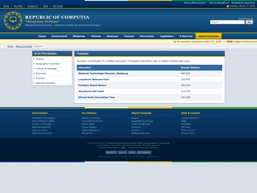Viewport: 257px width, 193px height.
Task: Open Privacy Policy footer link
Action: click(x=188, y=133)
